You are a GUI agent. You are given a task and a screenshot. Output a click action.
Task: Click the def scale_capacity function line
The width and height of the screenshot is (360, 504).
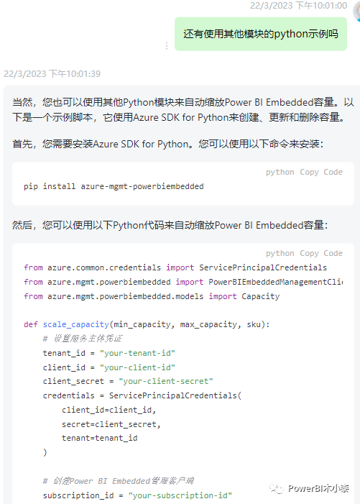(147, 324)
